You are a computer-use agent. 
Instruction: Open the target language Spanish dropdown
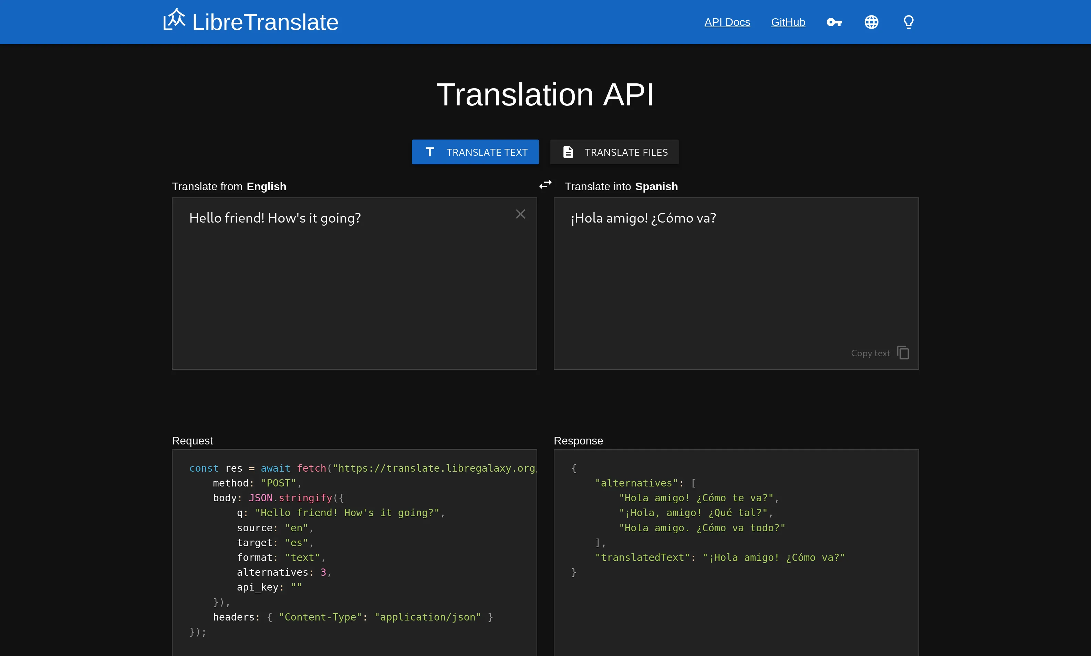point(656,186)
